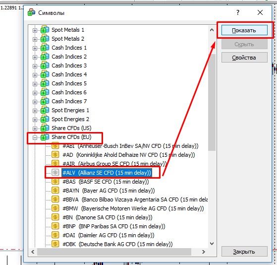Click the help question mark in title bar

(238, 12)
